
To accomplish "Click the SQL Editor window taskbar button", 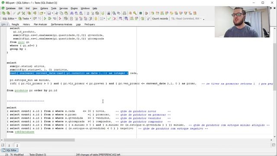I will pyautogui.click(x=10, y=150).
